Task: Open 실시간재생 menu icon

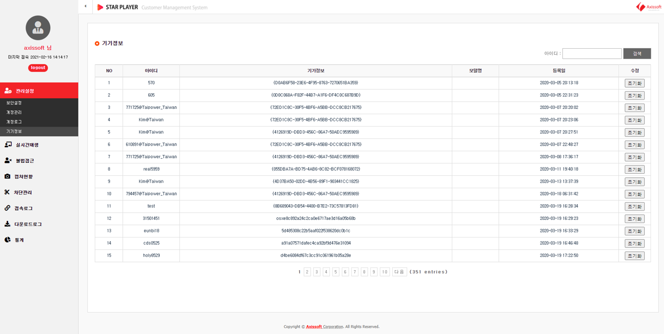Action: [x=8, y=145]
